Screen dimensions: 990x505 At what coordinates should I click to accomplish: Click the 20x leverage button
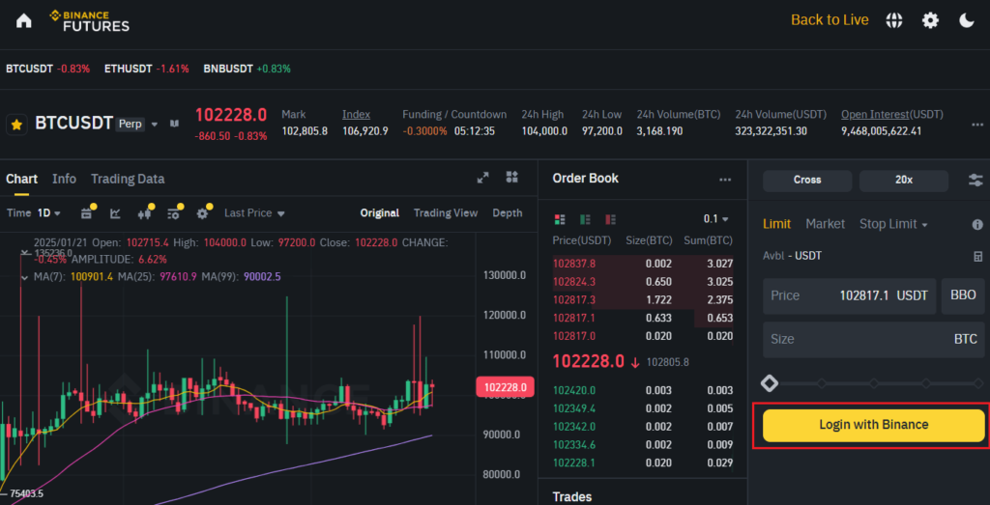[904, 181]
